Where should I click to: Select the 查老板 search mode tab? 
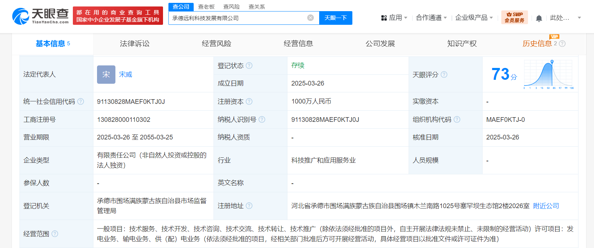(206, 7)
